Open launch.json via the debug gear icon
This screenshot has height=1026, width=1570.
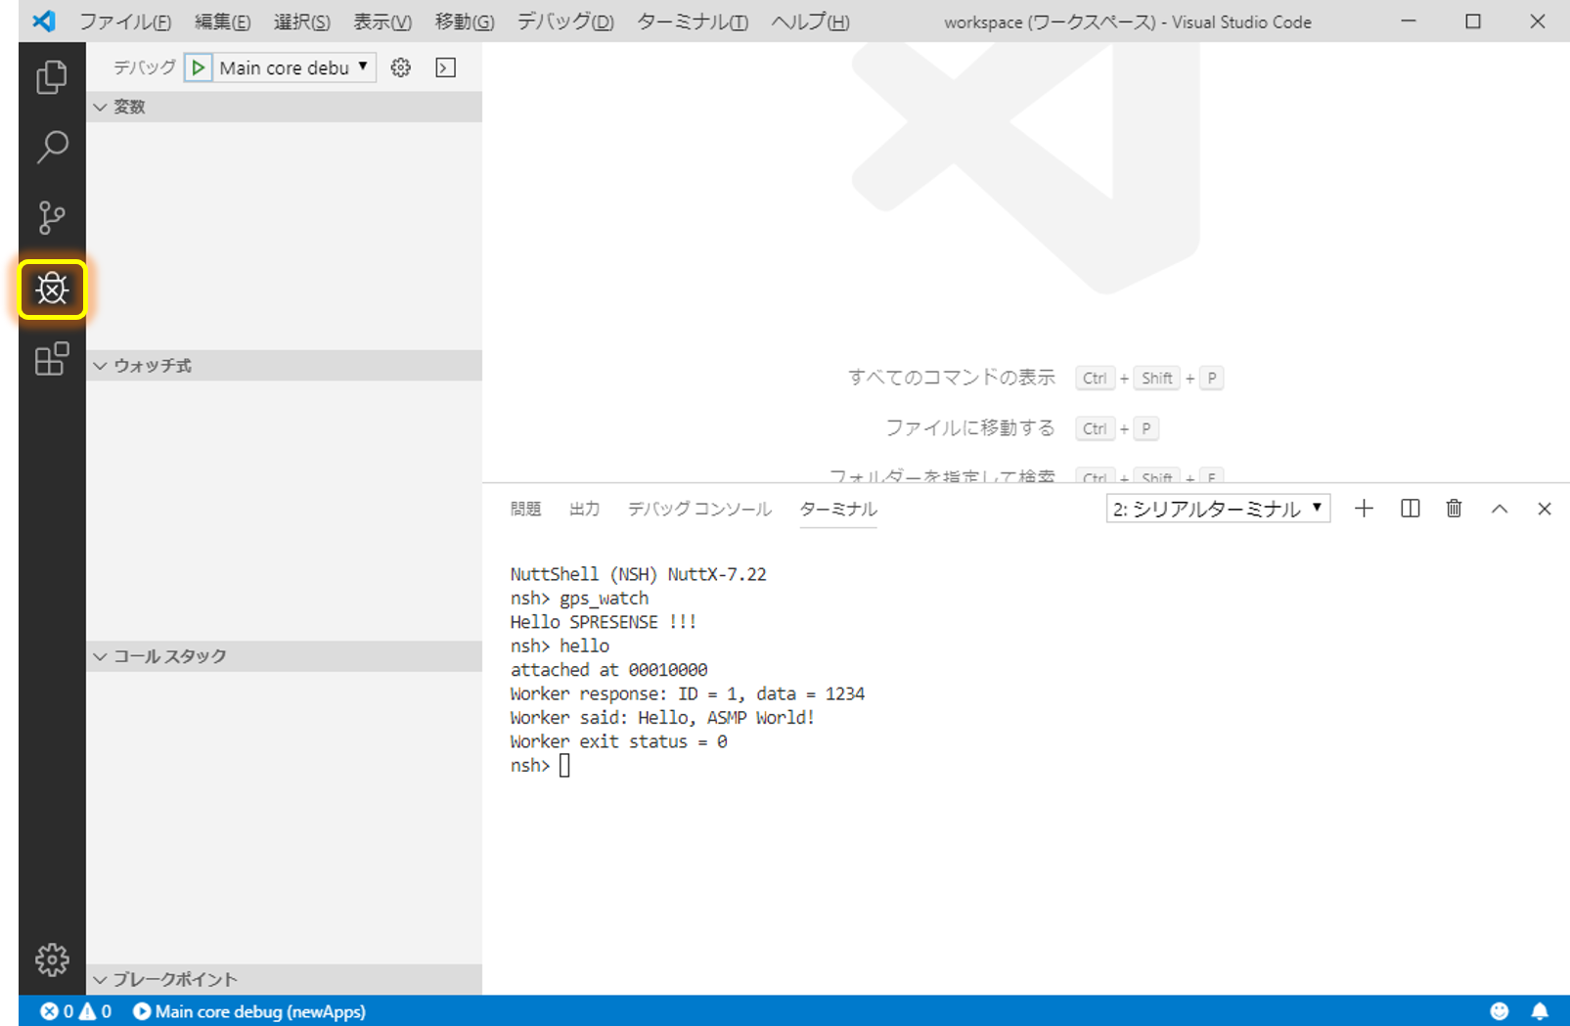tap(400, 67)
